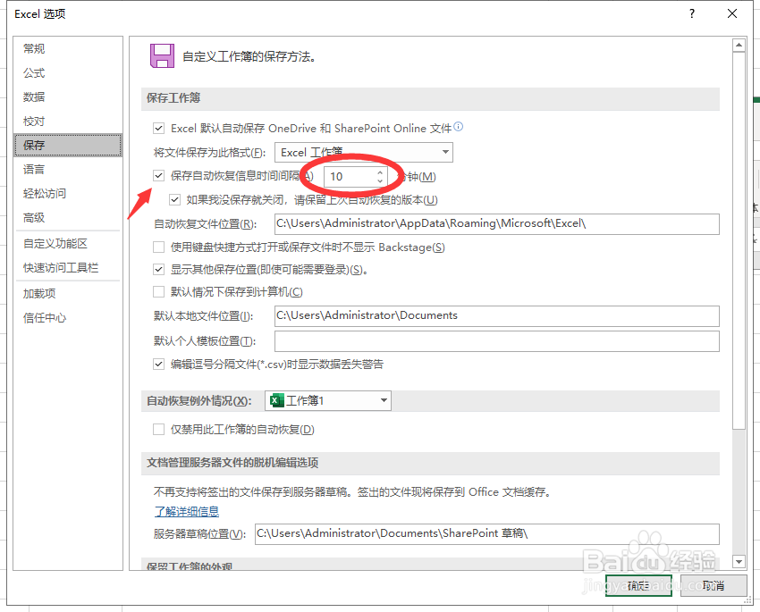Enable 默认情况下保存到计算机 checkbox
Image resolution: width=760 pixels, height=612 pixels.
[158, 291]
